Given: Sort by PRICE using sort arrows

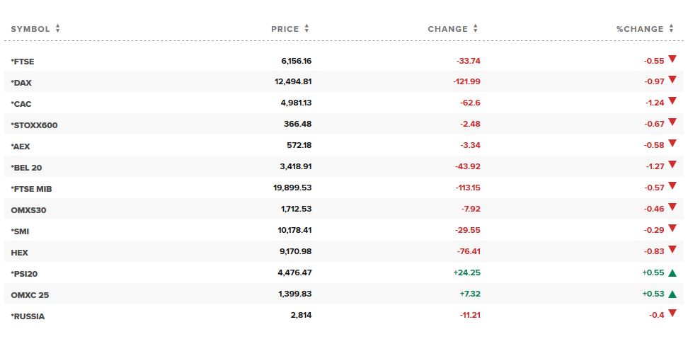Looking at the screenshot, I should click(306, 28).
